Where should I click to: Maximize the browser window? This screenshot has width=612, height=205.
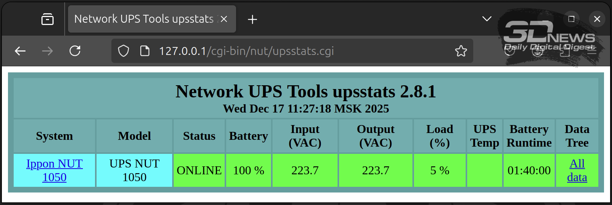pyautogui.click(x=571, y=19)
